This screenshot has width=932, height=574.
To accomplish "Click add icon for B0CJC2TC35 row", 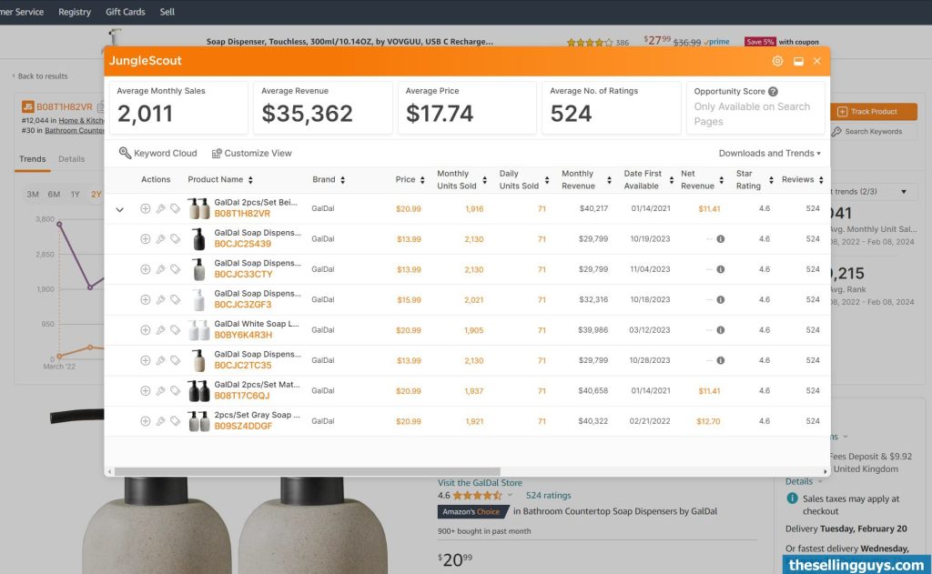I will coord(145,360).
